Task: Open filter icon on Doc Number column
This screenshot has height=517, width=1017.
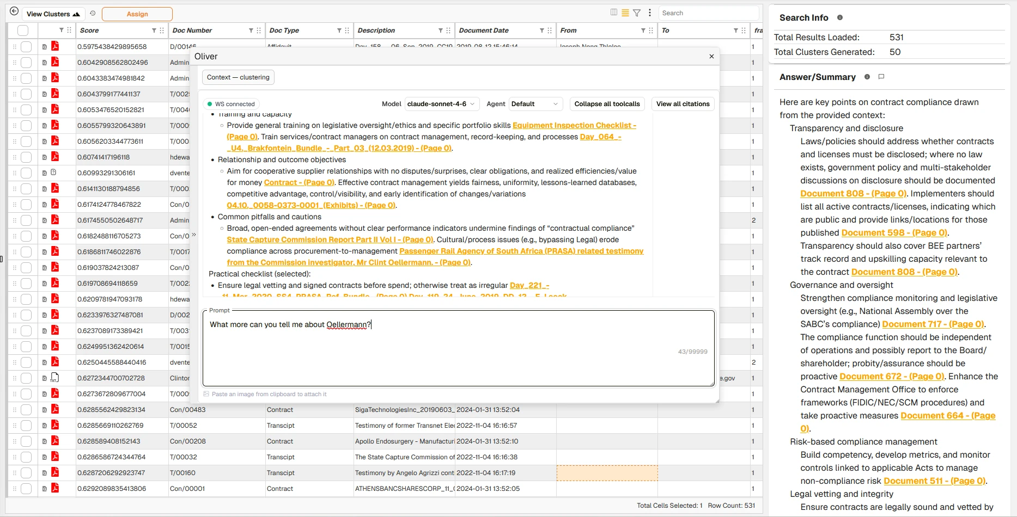Action: (251, 30)
